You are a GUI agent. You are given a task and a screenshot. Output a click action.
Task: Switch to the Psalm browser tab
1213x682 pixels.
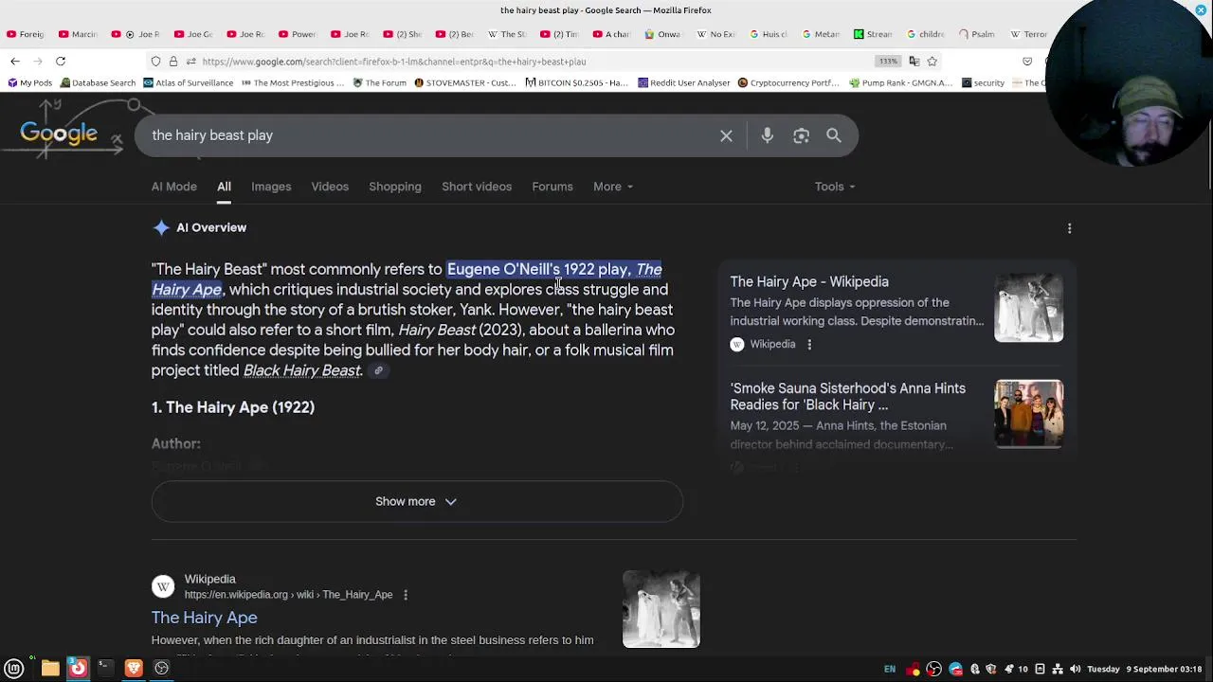click(977, 34)
